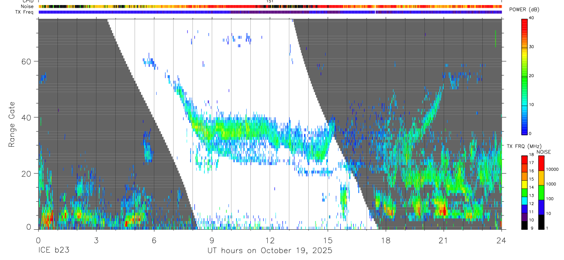The image size is (564, 260).
Task: Click the 12 hour time axis label
Action: (270, 239)
